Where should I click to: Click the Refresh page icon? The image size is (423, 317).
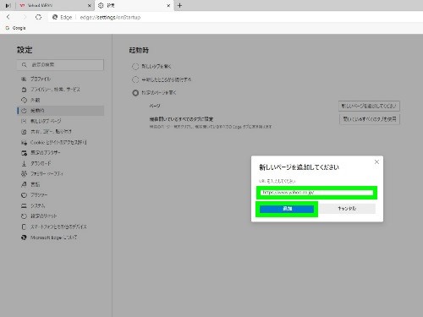coord(39,17)
